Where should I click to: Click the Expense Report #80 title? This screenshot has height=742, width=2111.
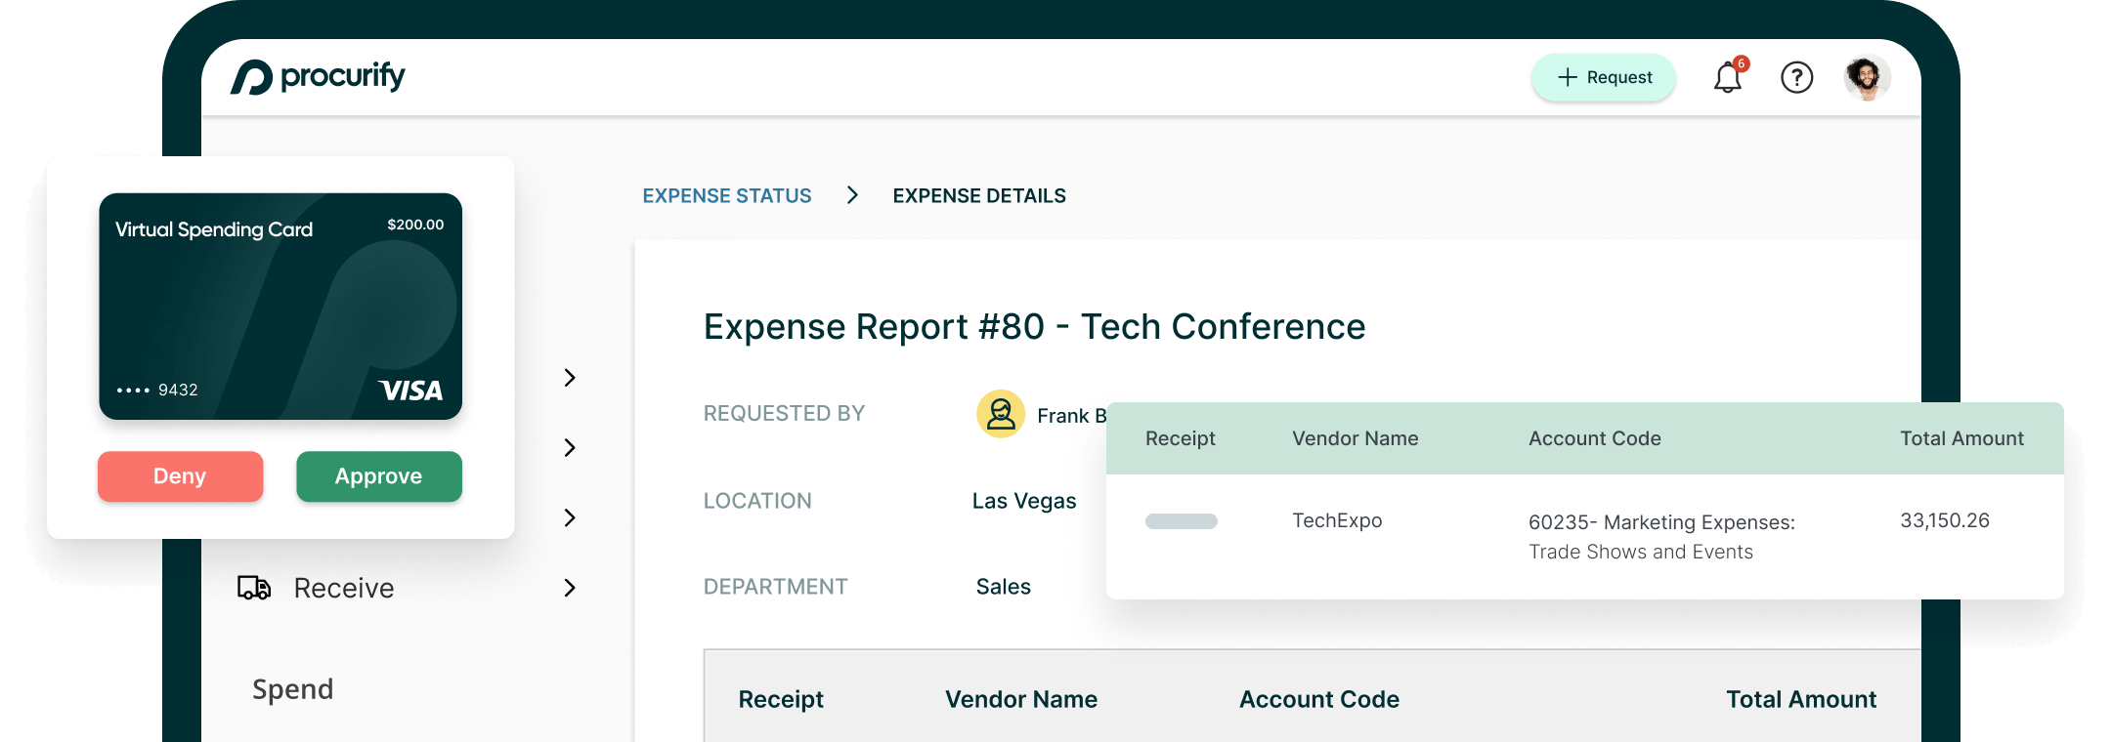click(1034, 326)
